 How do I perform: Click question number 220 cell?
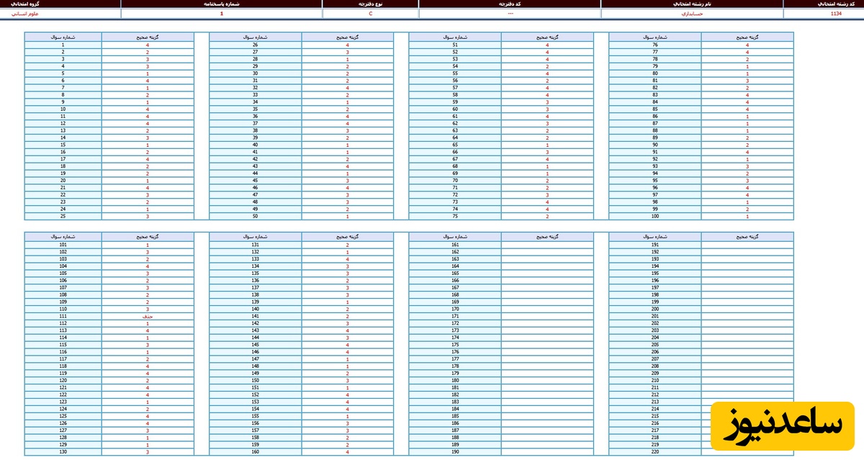[x=654, y=451]
